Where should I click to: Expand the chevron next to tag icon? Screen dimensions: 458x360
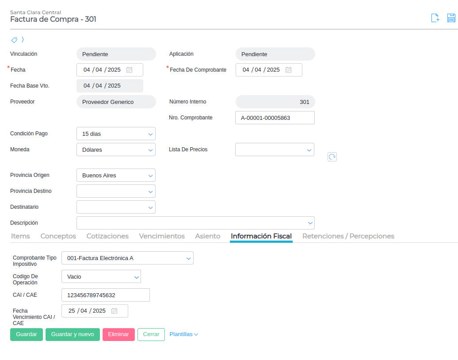pyautogui.click(x=23, y=40)
